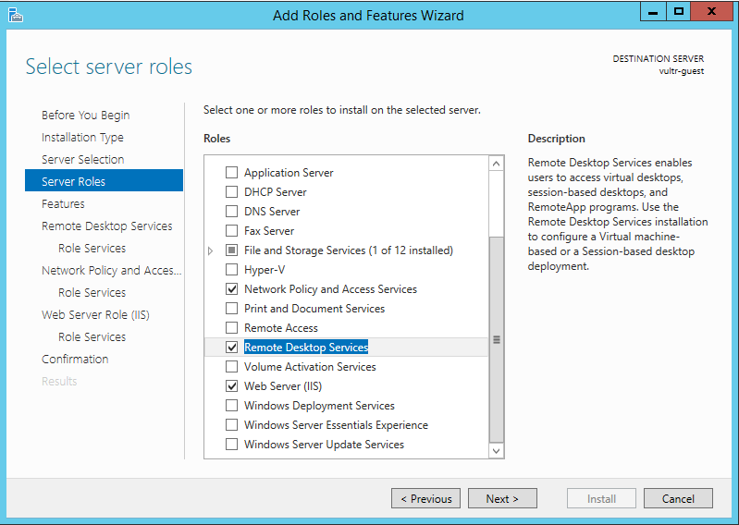Click the wizard icon in the title bar
The width and height of the screenshot is (739, 525).
point(16,15)
